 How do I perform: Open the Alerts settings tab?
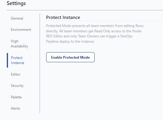click(x=15, y=108)
